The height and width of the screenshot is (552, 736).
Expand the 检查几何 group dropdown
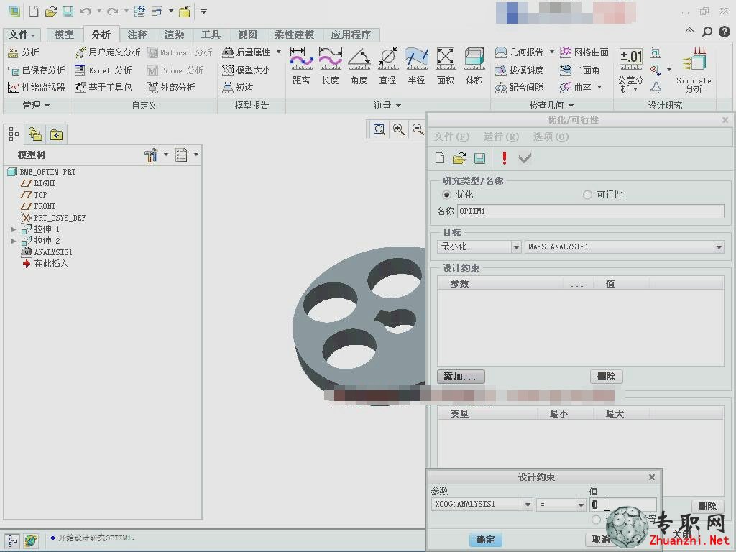[x=551, y=106]
